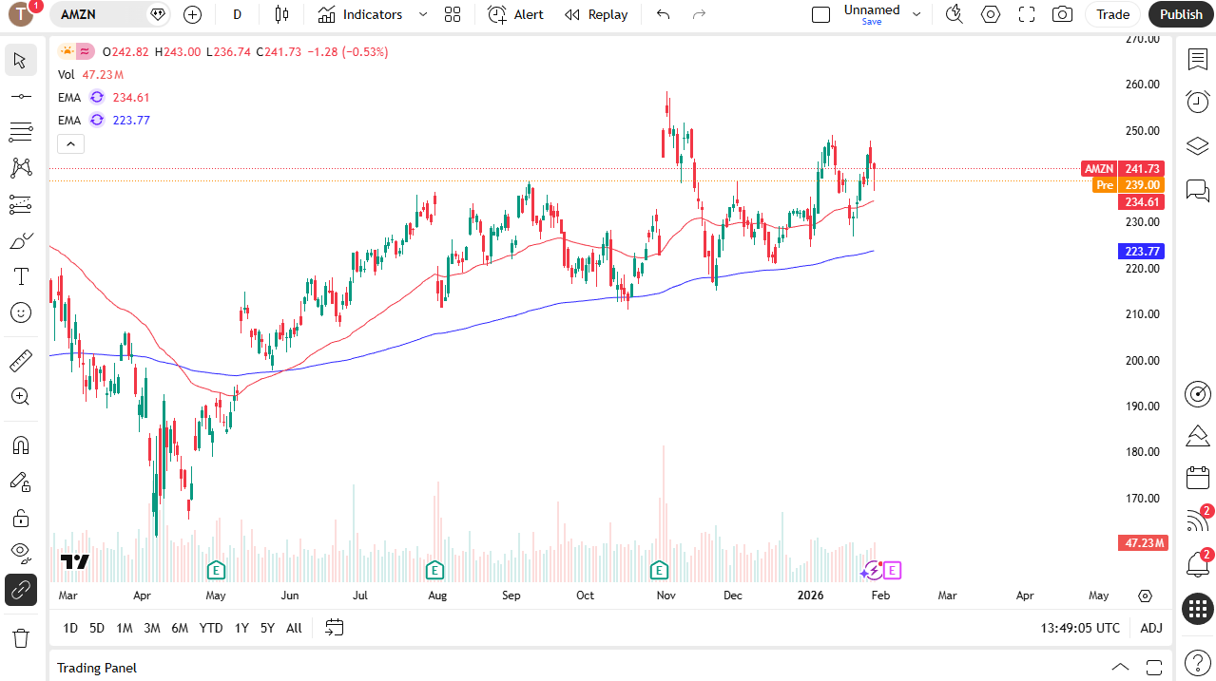The width and height of the screenshot is (1216, 681).
Task: Collapse the indicator legend chevron
Action: [x=71, y=144]
